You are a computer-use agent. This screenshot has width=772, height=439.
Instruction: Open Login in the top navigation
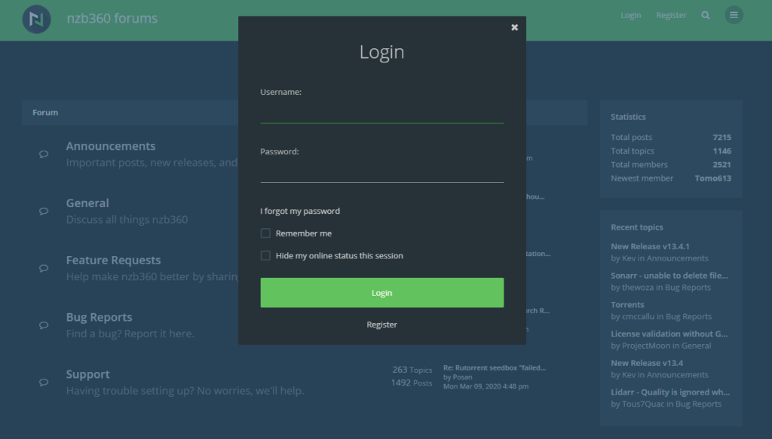tap(630, 15)
